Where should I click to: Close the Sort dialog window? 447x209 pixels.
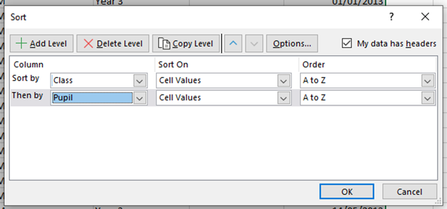pyautogui.click(x=425, y=17)
